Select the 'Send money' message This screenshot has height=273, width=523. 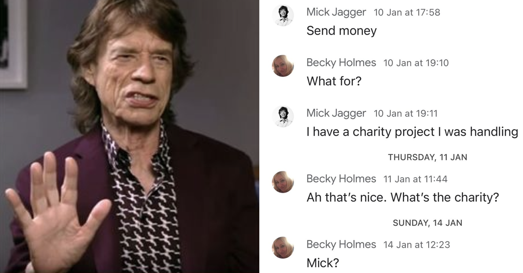[341, 30]
